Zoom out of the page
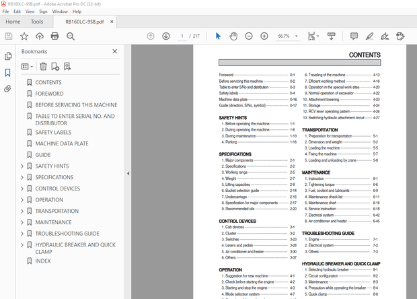Viewport: 417px width, 299px height. [249, 36]
